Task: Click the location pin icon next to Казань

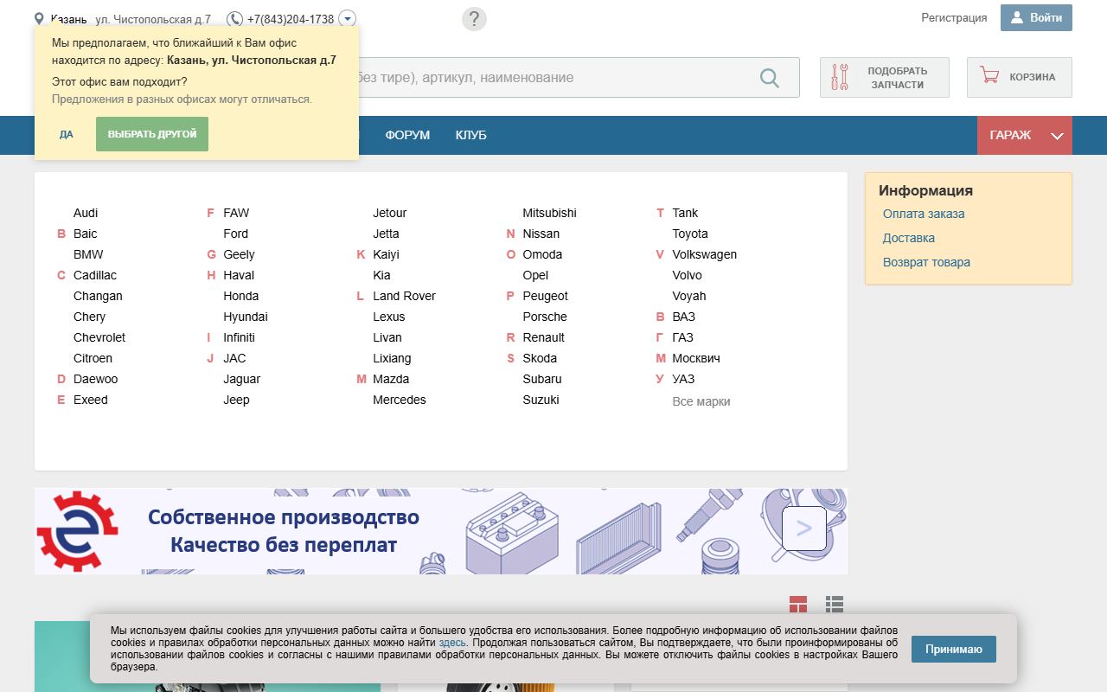Action: pos(39,19)
